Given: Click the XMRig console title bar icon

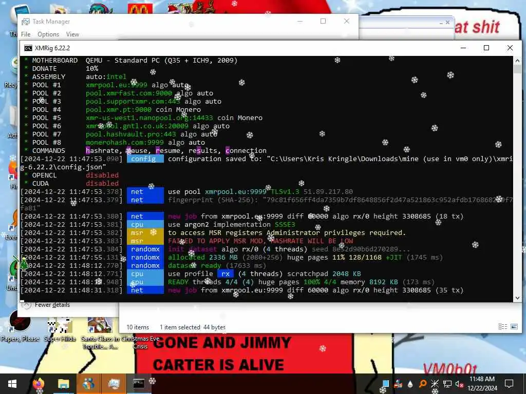Looking at the screenshot, I should (28, 48).
